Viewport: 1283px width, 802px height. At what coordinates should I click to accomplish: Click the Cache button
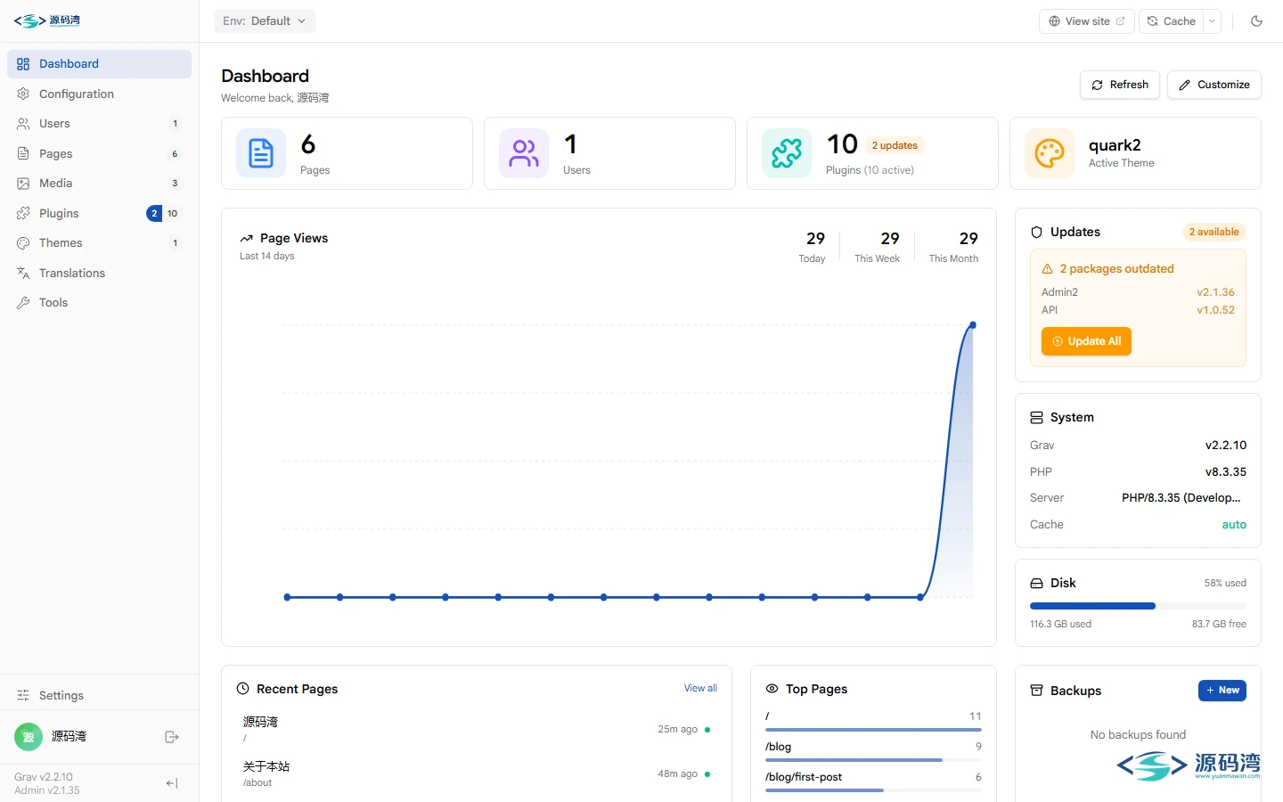tap(1171, 21)
